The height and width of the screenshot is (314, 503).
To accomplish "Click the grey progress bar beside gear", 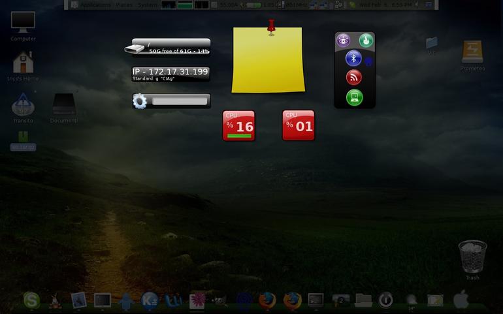I will click(180, 101).
